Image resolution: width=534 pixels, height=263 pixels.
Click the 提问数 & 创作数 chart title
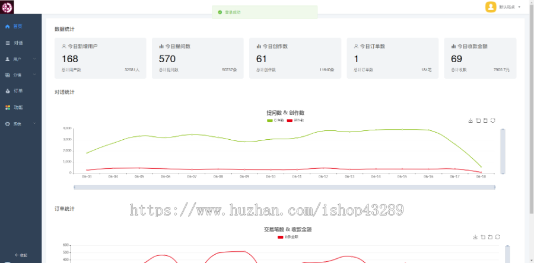pyautogui.click(x=285, y=113)
